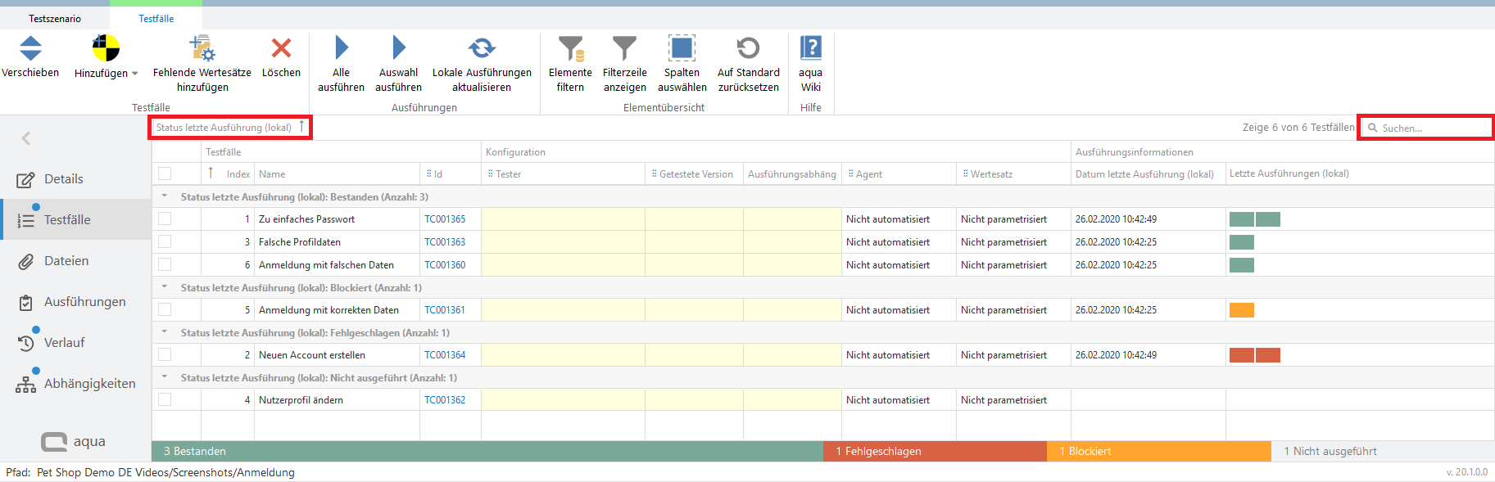Open the Hinzufügen dropdown menu
Screen dimensions: 1495x482
pyautogui.click(x=134, y=74)
